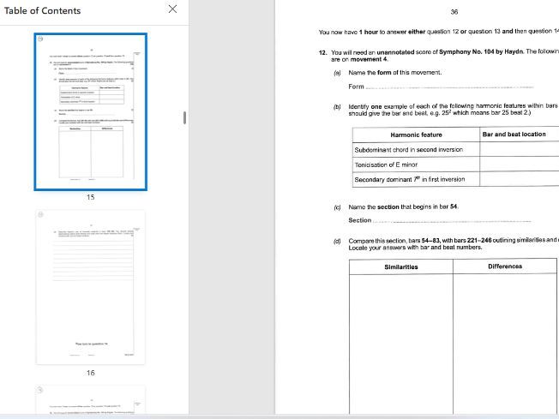The image size is (559, 419).
Task: Click location cell for Secondary dominant 7th row
Action: coord(519,180)
